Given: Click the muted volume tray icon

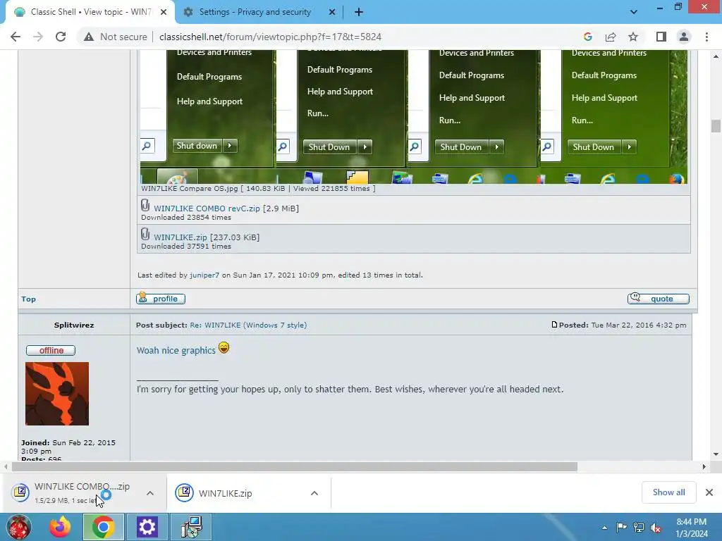Looking at the screenshot, I should (656, 528).
